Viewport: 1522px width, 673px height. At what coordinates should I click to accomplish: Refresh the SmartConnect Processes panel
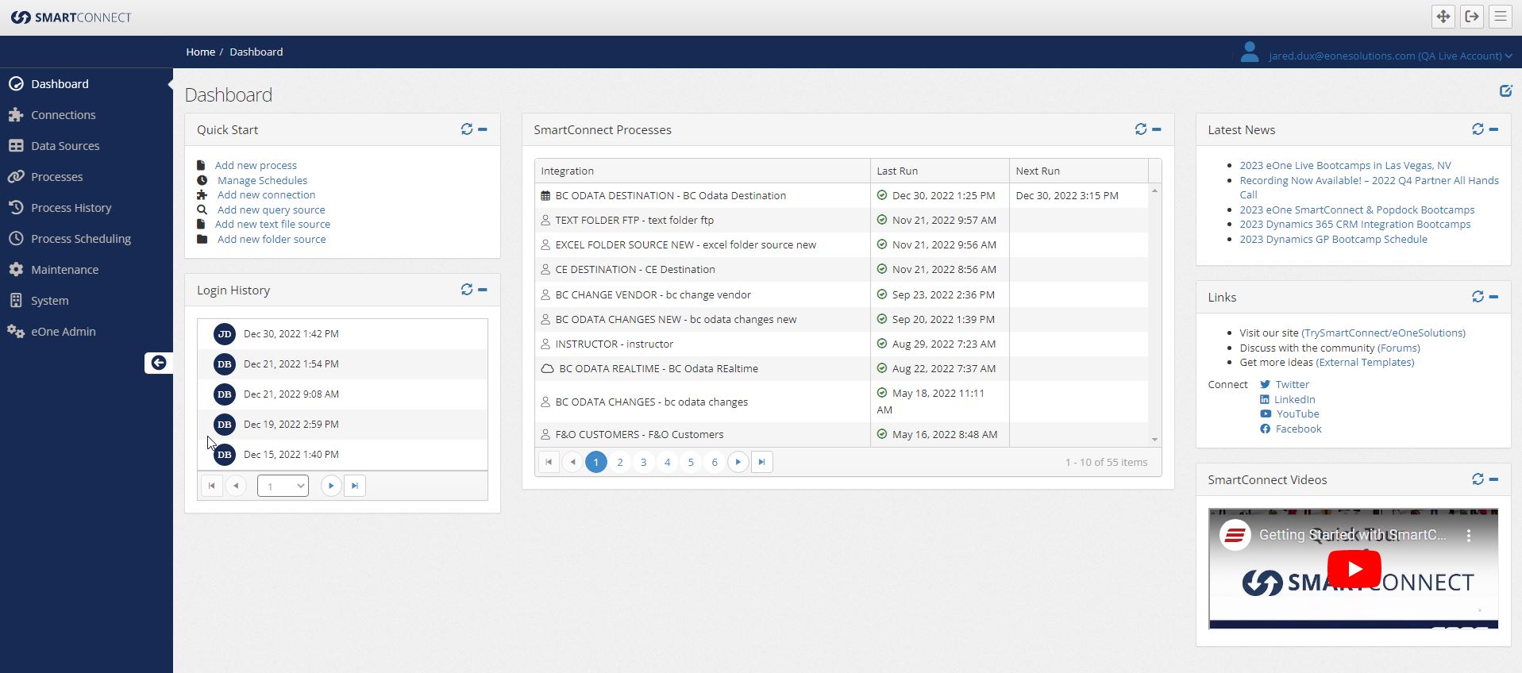click(1141, 129)
